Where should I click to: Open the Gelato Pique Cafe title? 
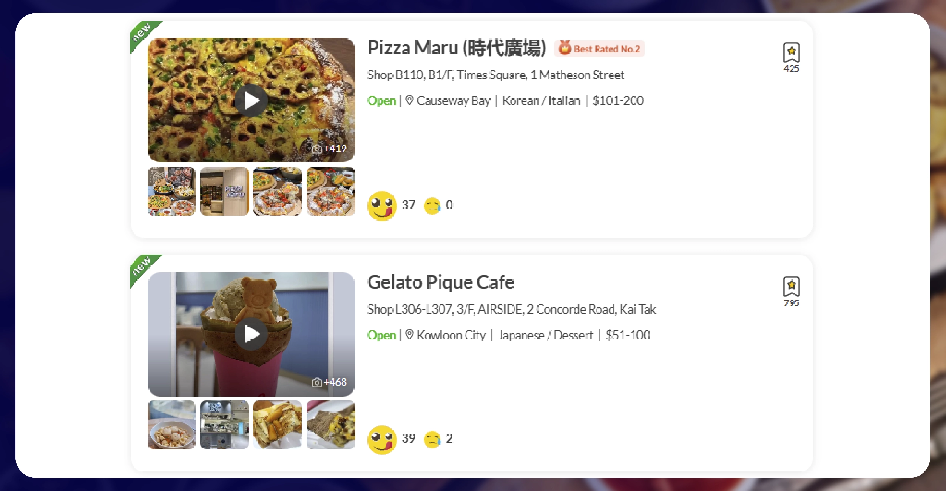tap(441, 282)
